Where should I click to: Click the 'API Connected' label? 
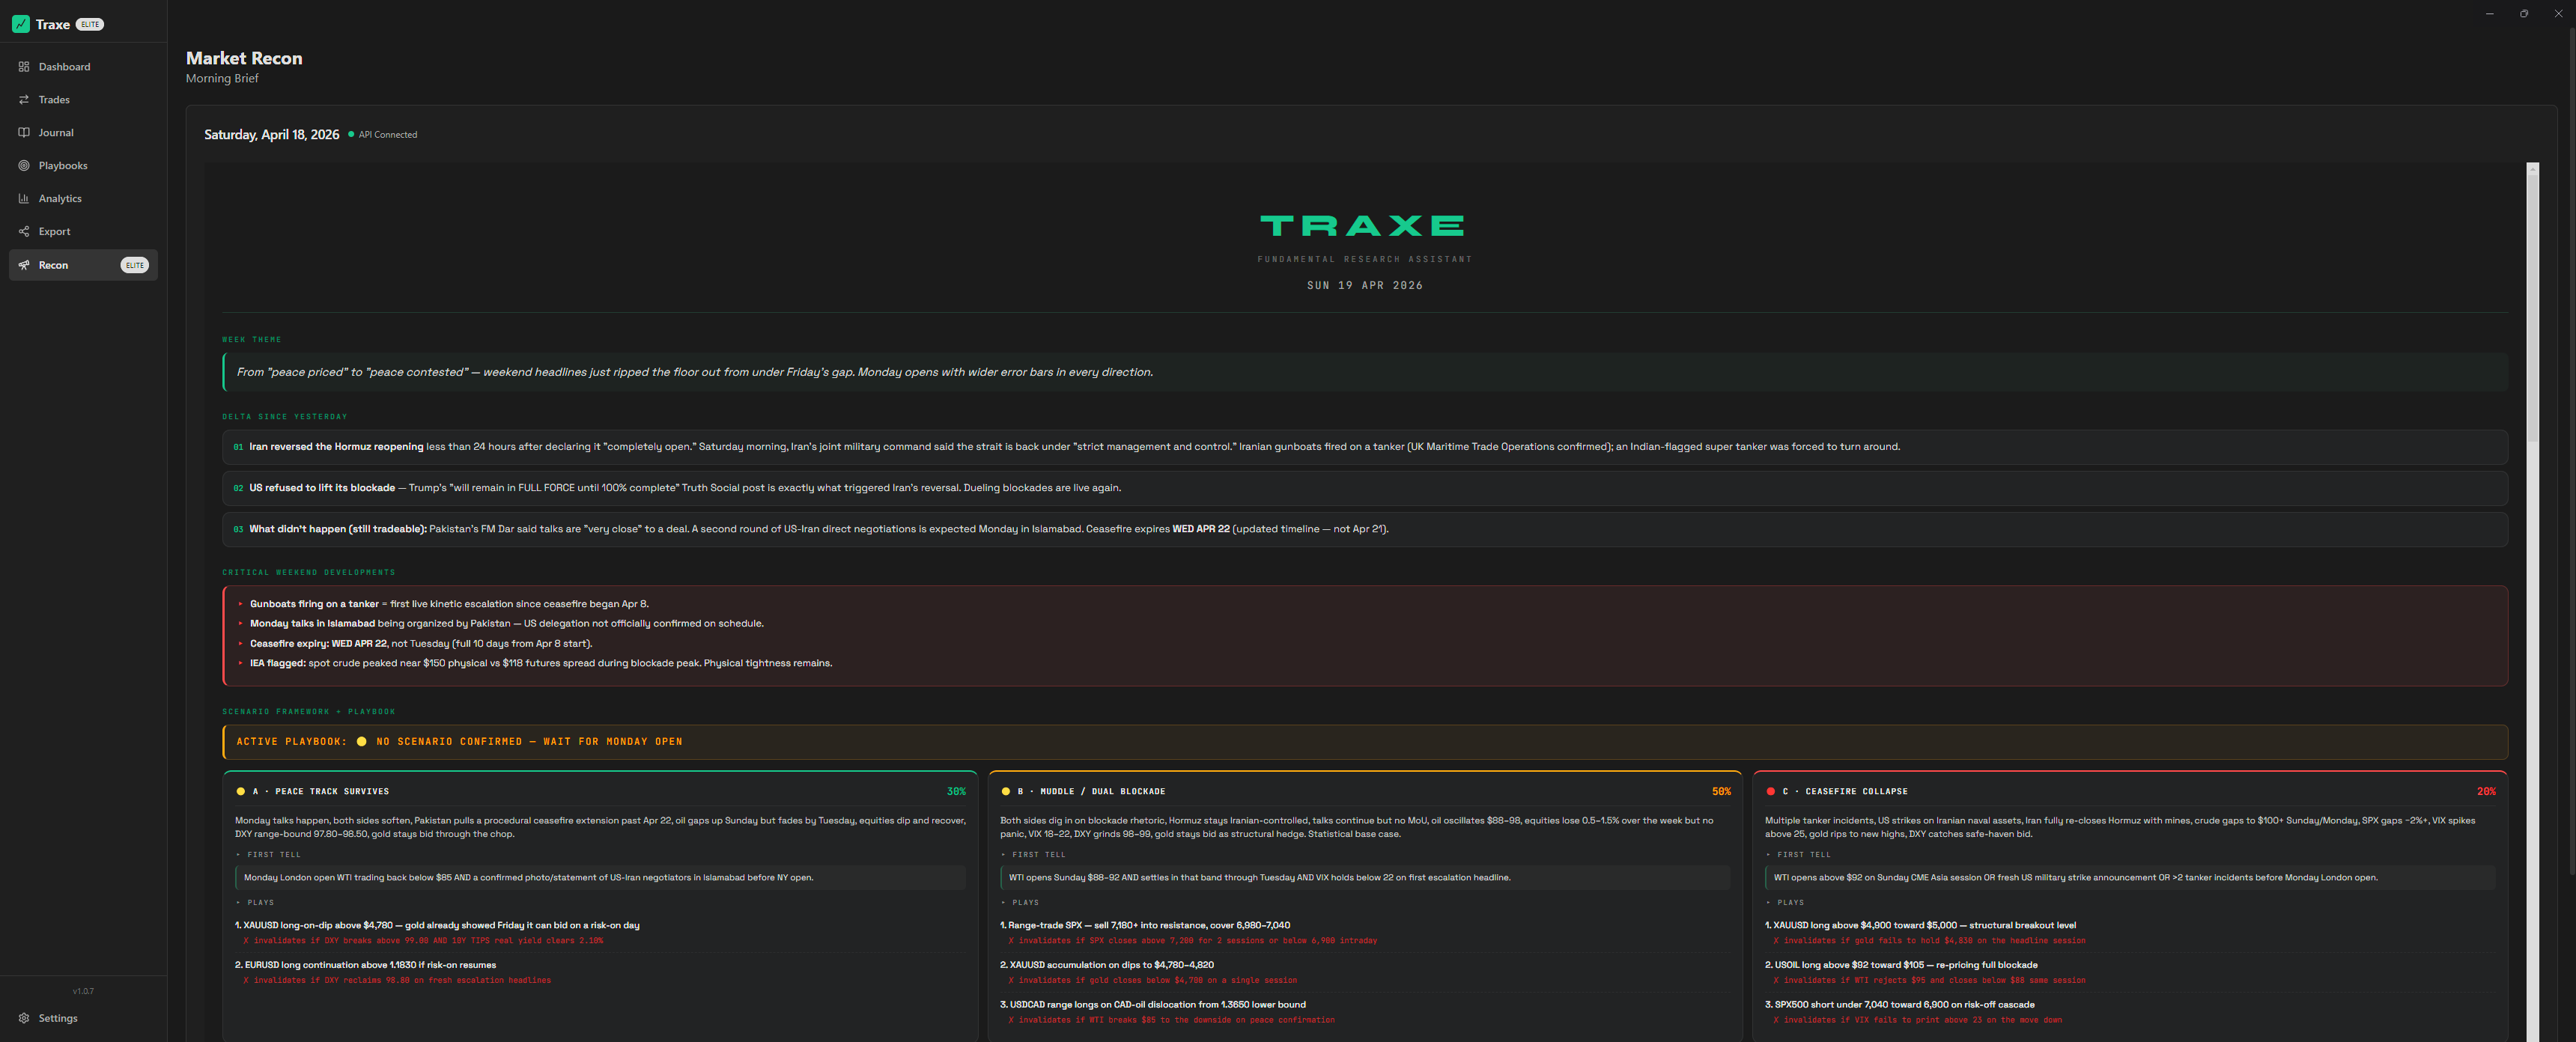[388, 135]
